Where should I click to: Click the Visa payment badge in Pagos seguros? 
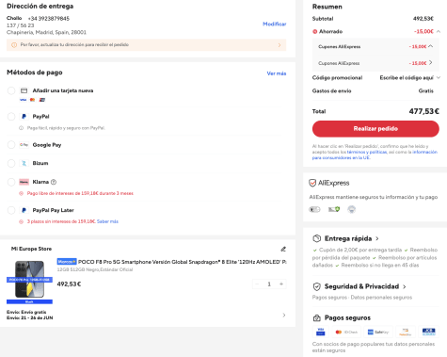tap(321, 332)
